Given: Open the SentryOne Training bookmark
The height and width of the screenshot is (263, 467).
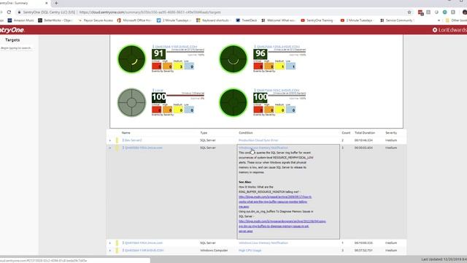Looking at the screenshot, I should [317, 20].
